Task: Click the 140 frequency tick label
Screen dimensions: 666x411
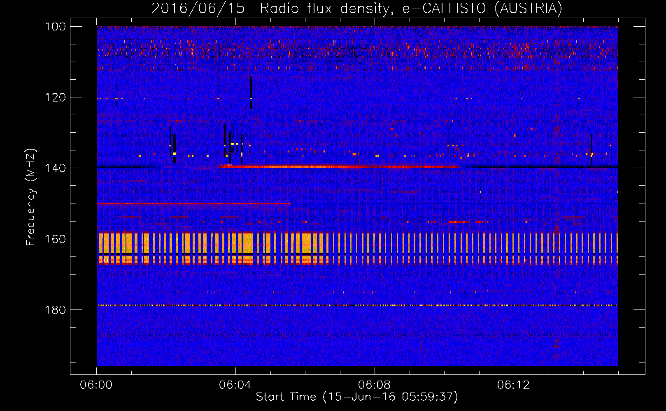Action: [56, 168]
